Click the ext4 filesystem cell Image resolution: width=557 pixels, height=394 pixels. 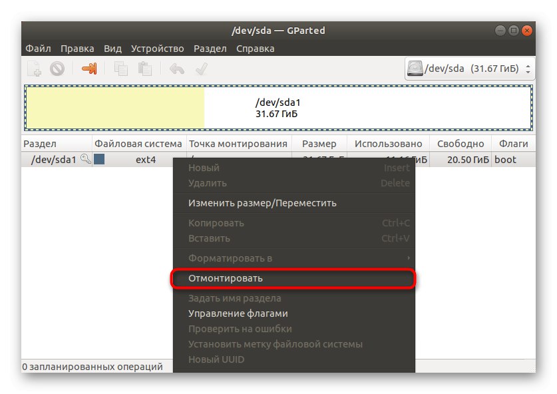[146, 160]
